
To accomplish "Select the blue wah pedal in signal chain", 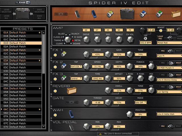I will 94,14.
